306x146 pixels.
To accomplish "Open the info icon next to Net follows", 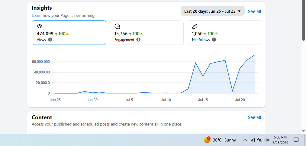I will (x=214, y=40).
